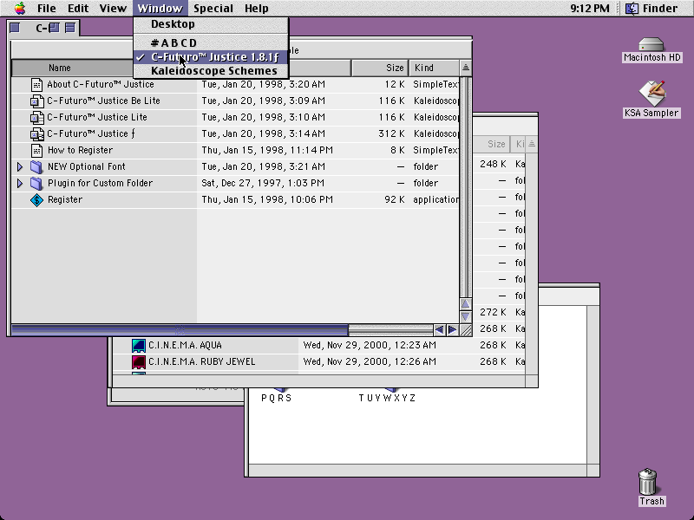The image size is (694, 520).
Task: Select NEW Optional Font folder icon
Action: coord(36,166)
